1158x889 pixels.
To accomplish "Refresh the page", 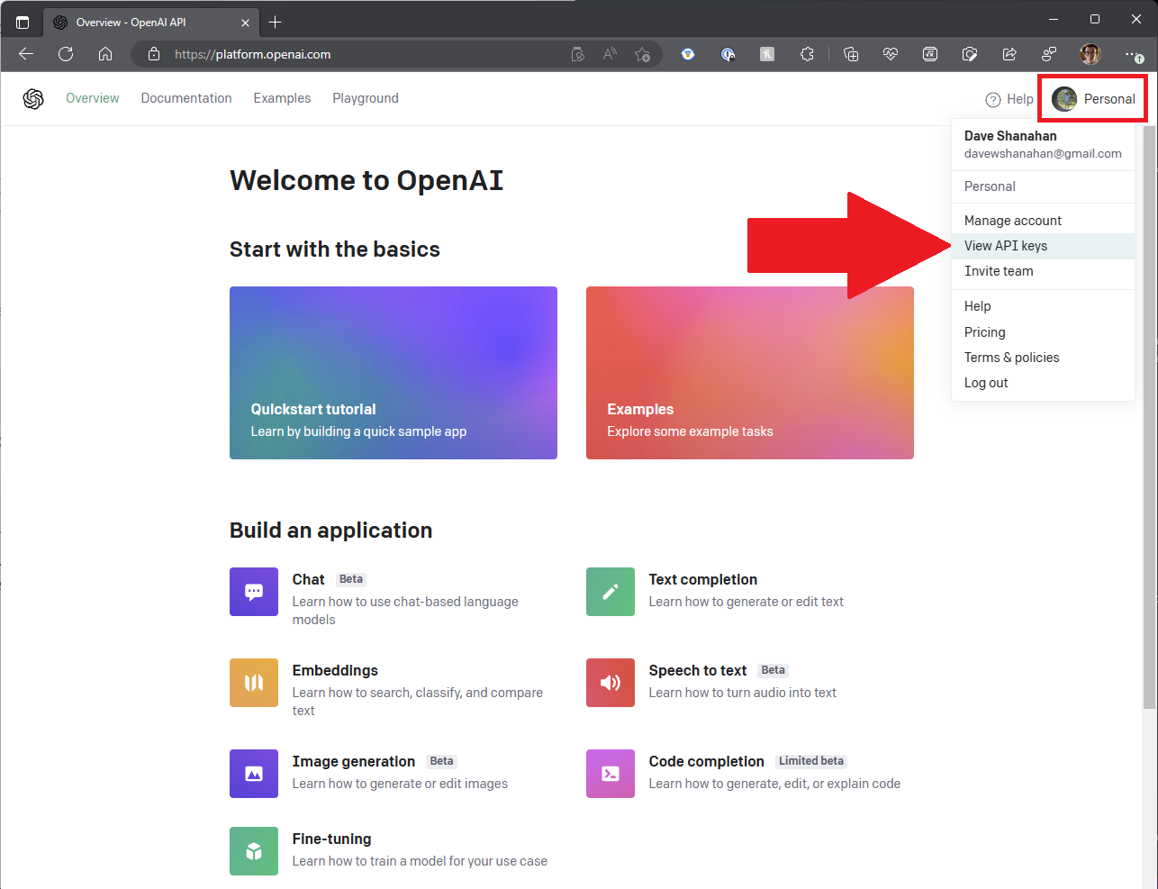I will 66,54.
